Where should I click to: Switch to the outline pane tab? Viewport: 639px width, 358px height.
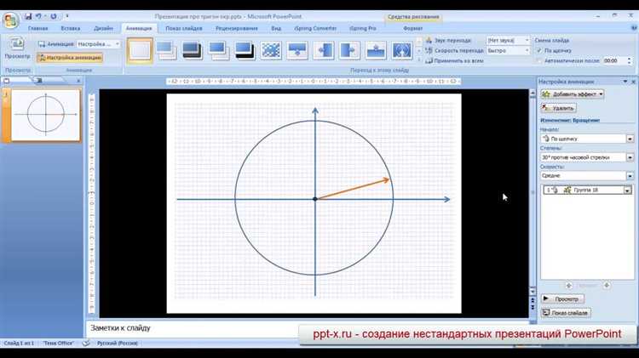pos(39,81)
